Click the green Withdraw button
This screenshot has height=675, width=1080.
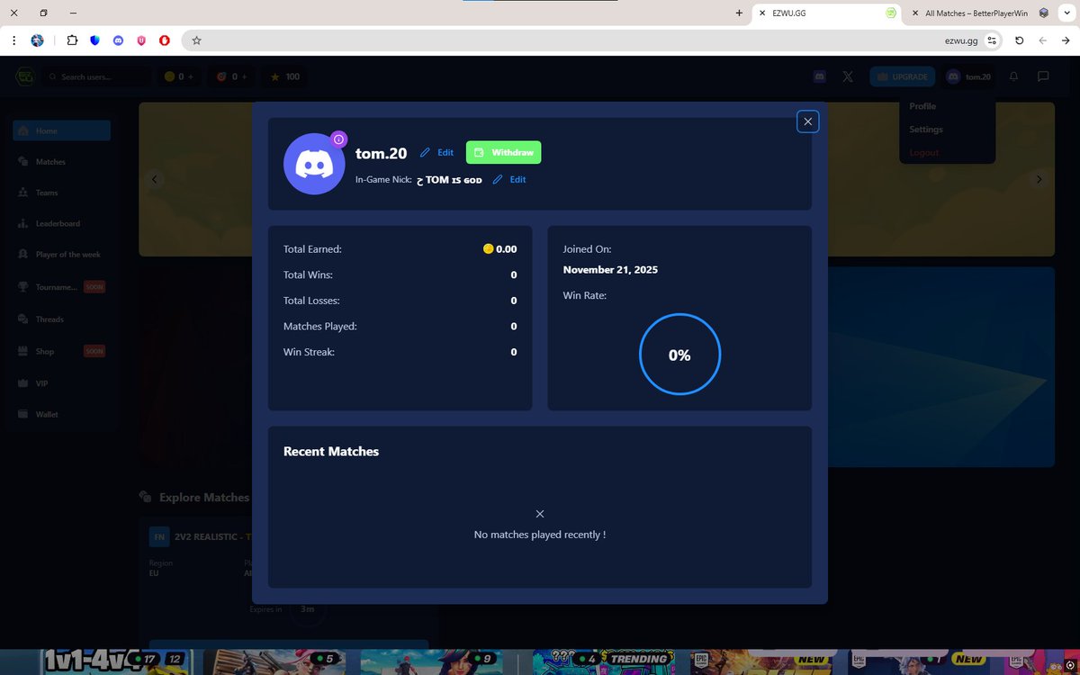point(503,153)
